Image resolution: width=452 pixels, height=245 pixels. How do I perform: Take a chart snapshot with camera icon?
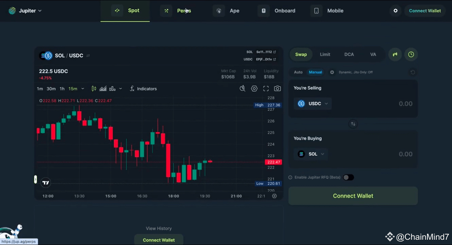click(278, 89)
